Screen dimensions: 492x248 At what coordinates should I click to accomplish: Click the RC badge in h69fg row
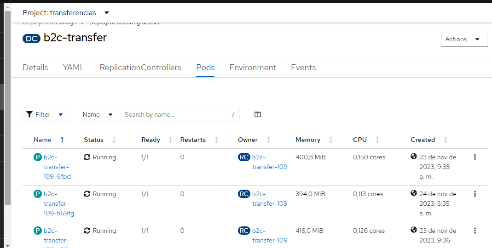pyautogui.click(x=244, y=194)
